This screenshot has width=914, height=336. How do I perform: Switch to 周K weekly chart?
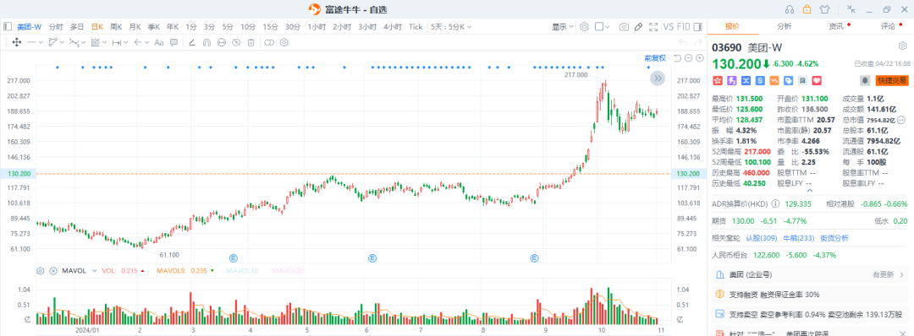click(x=115, y=27)
